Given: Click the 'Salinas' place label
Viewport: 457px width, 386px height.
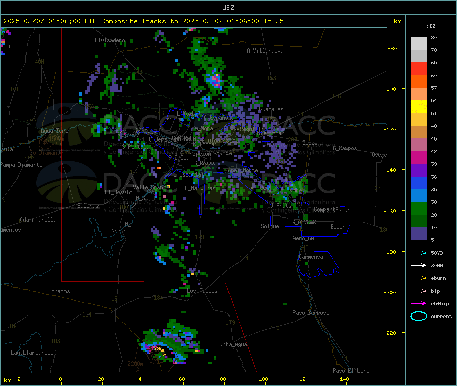Looking at the screenshot, I should 88,206.
